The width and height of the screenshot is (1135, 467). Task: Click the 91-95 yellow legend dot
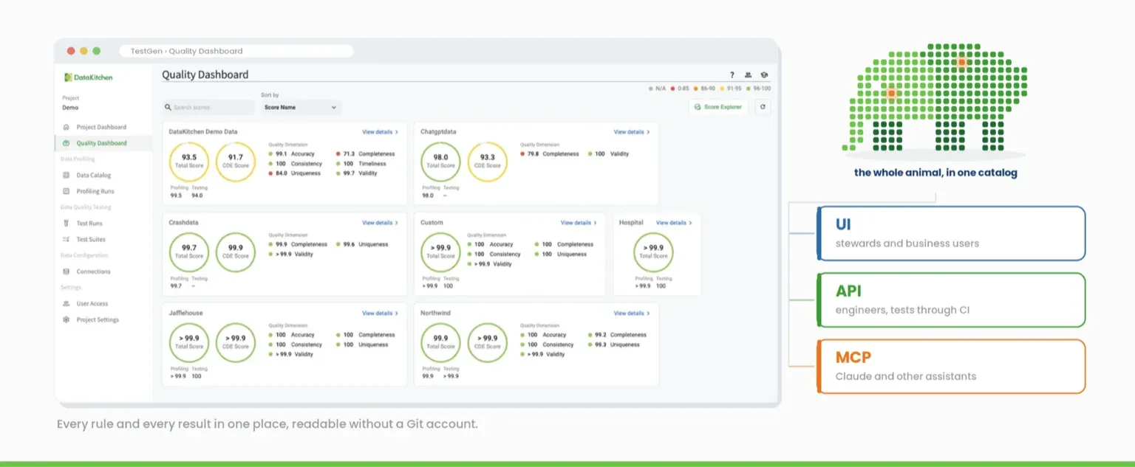[x=722, y=89]
